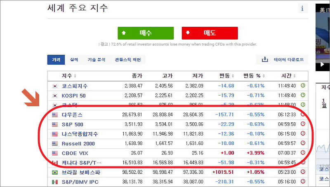Image resolution: width=330 pixels, height=187 pixels.
Task: Switch to the 실적 tab
Action: pos(74,60)
